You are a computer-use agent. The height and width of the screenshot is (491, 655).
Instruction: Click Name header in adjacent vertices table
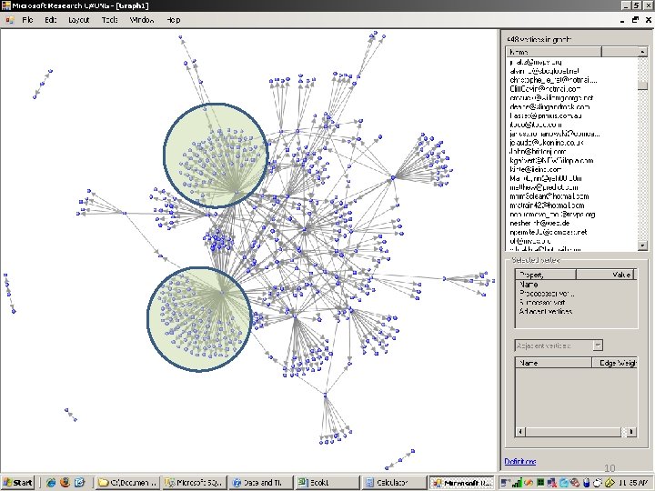click(553, 363)
